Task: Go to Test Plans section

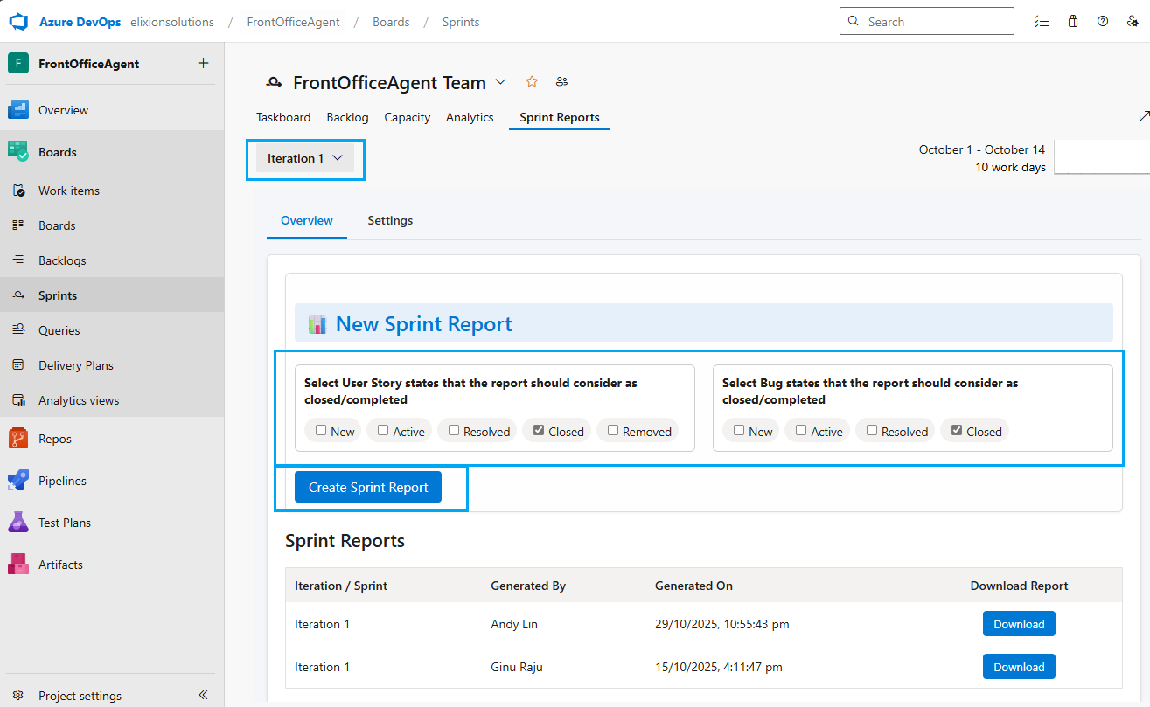Action: click(64, 523)
